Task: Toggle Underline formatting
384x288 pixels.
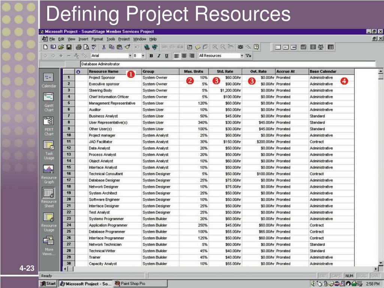Action: click(x=166, y=56)
